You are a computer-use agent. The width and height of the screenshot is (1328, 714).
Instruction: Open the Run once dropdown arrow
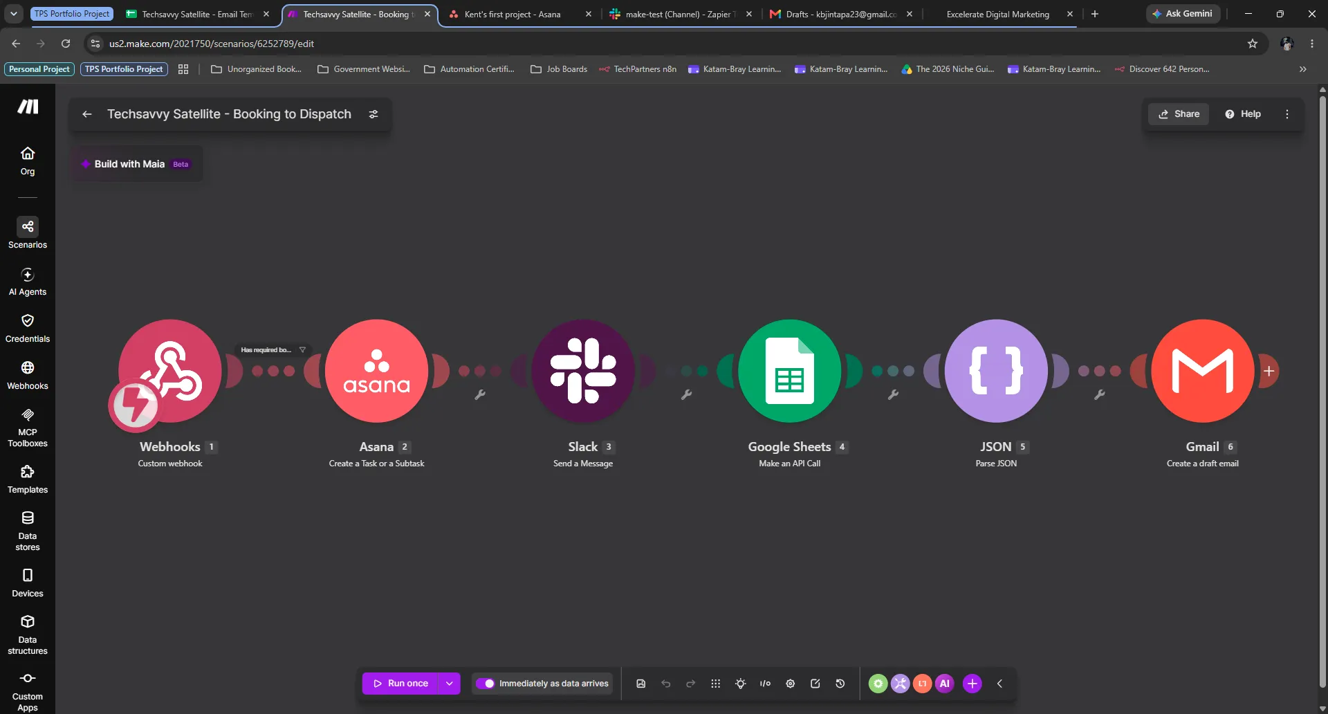(450, 684)
